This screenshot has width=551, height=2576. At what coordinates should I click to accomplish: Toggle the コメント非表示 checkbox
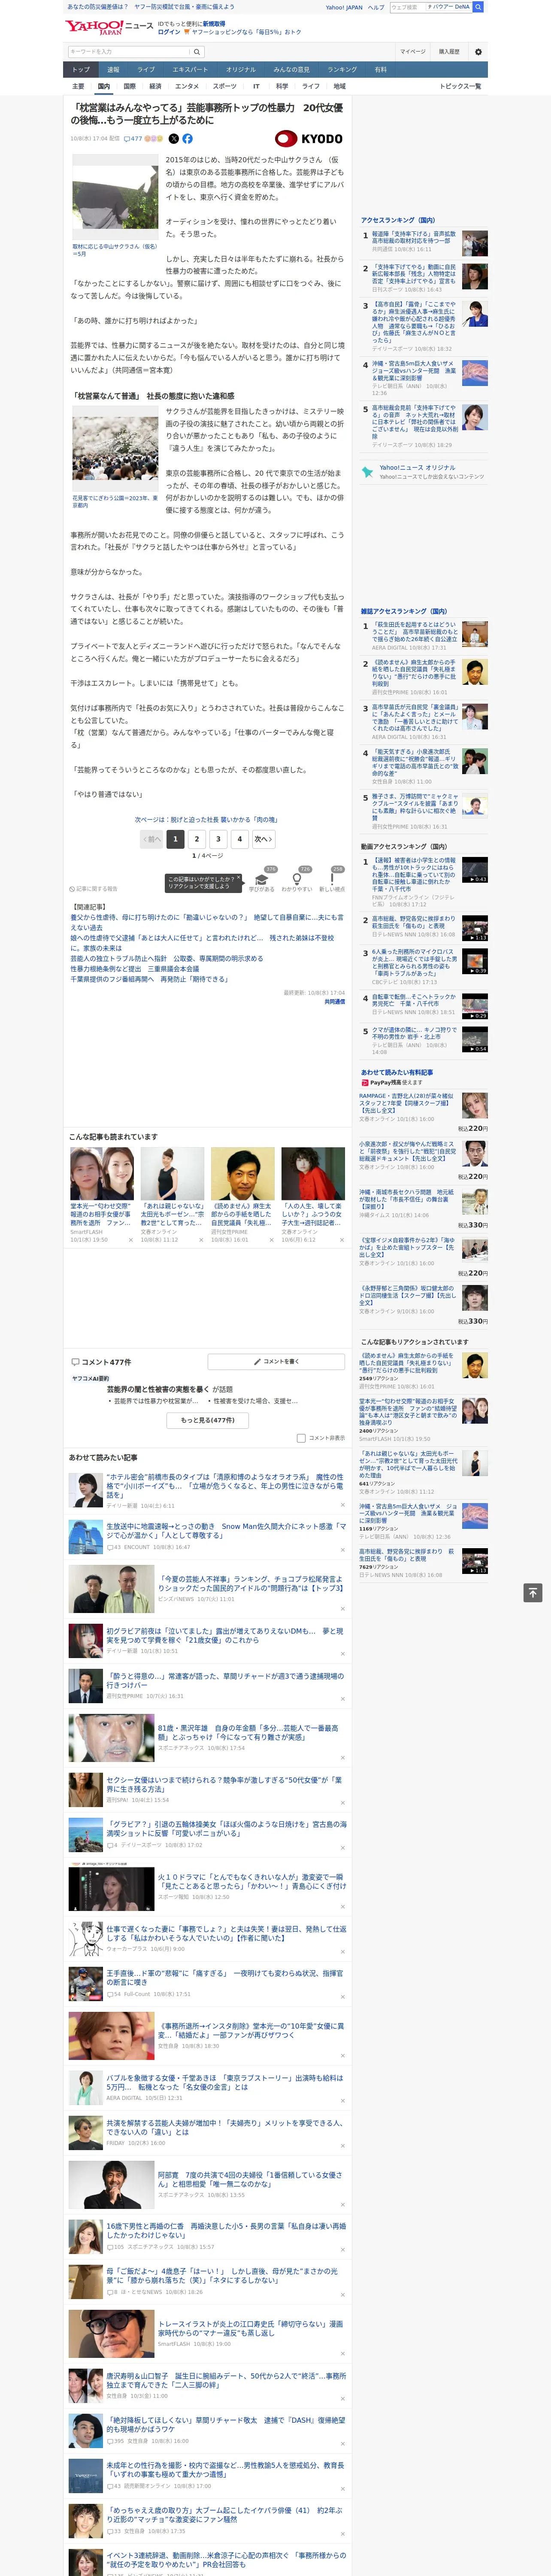point(301,1438)
